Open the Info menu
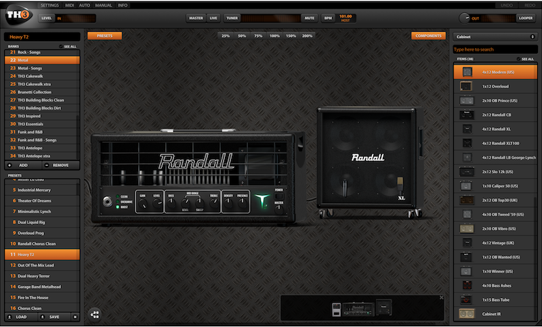 [x=123, y=5]
